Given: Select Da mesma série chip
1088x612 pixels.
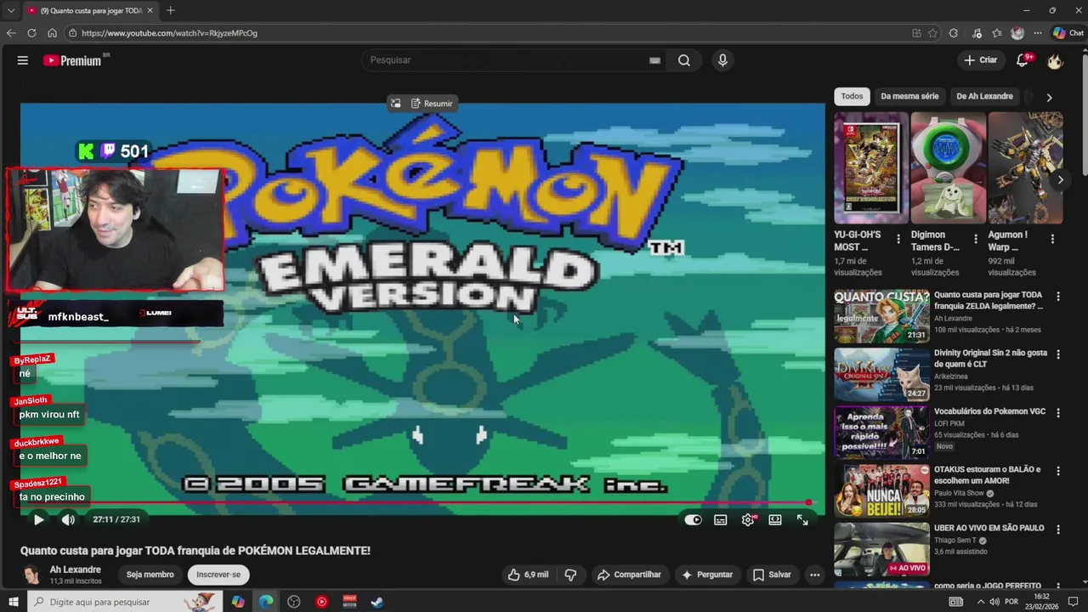Looking at the screenshot, I should point(909,96).
